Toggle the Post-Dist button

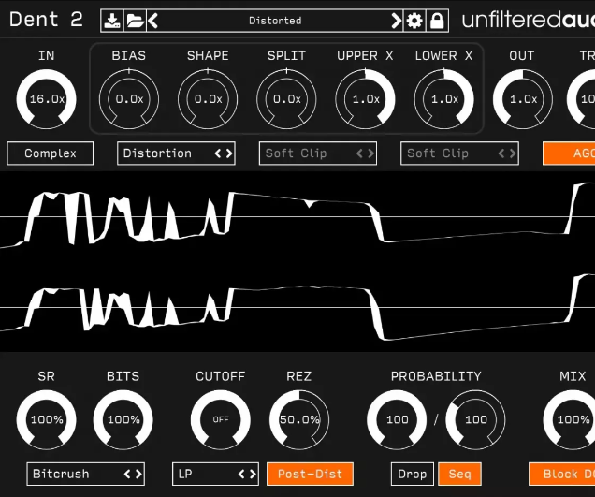click(x=310, y=474)
